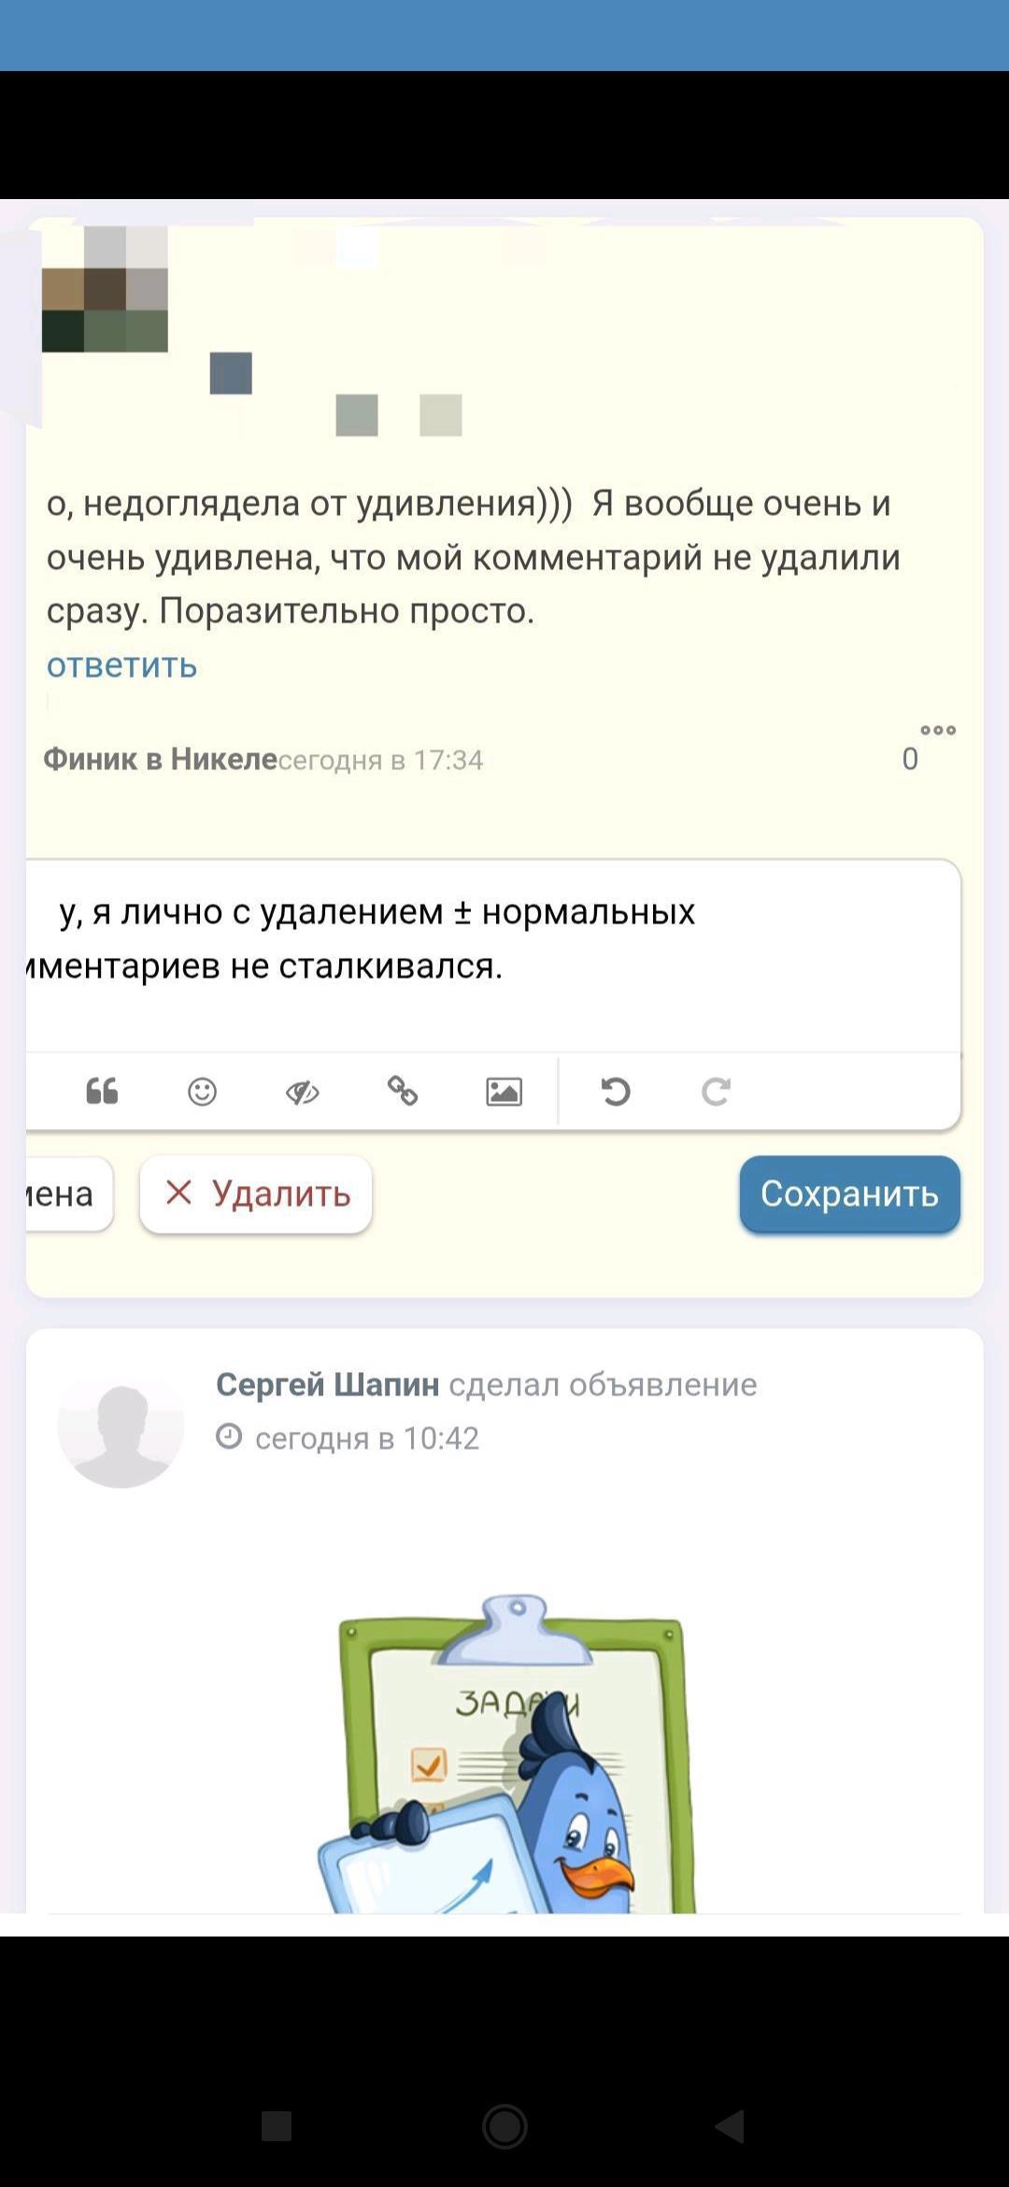Open the Финик в Никеле author profile
1009x2187 pixels.
pyautogui.click(x=160, y=759)
